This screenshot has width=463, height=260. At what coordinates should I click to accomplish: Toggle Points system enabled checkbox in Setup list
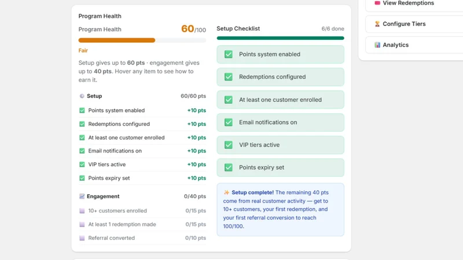point(82,110)
